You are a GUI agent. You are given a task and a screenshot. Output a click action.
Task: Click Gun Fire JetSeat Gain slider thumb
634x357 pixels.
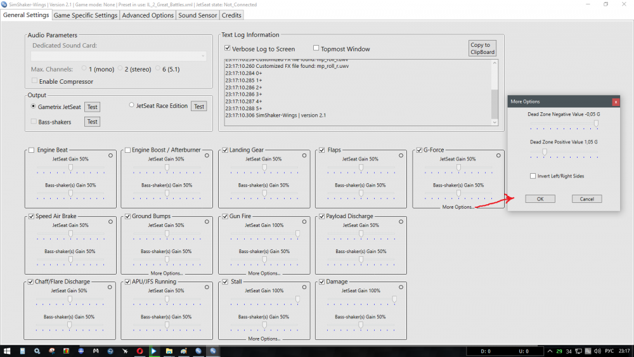coord(297,234)
